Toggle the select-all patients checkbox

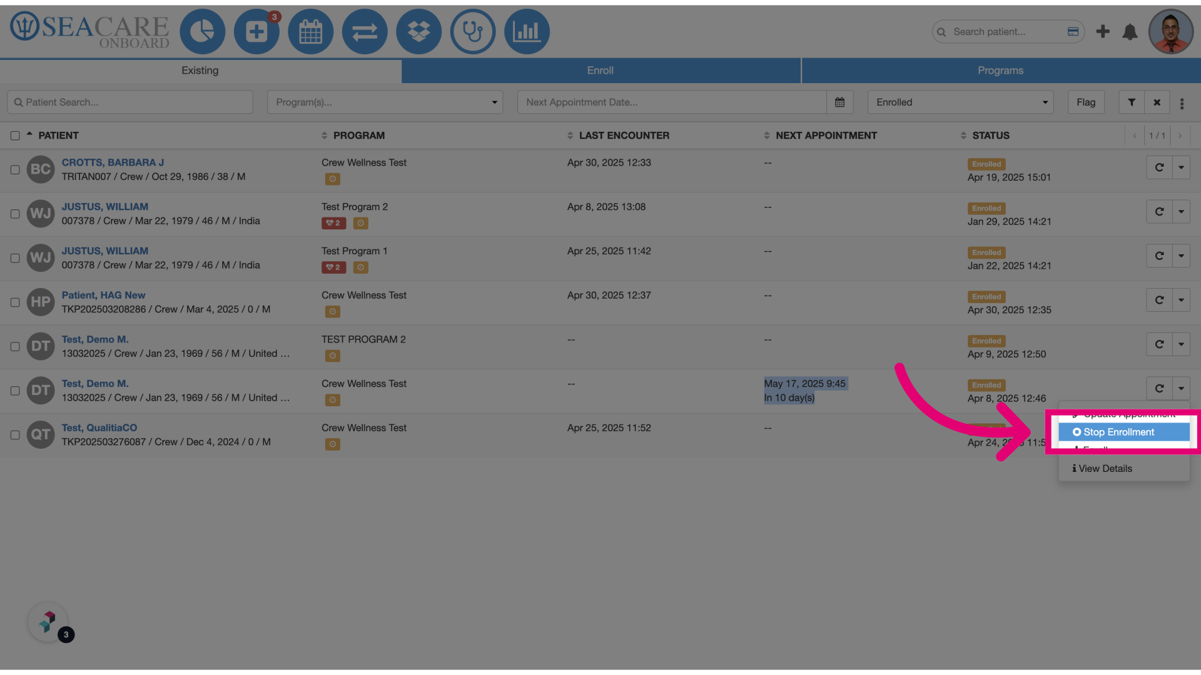(x=15, y=136)
